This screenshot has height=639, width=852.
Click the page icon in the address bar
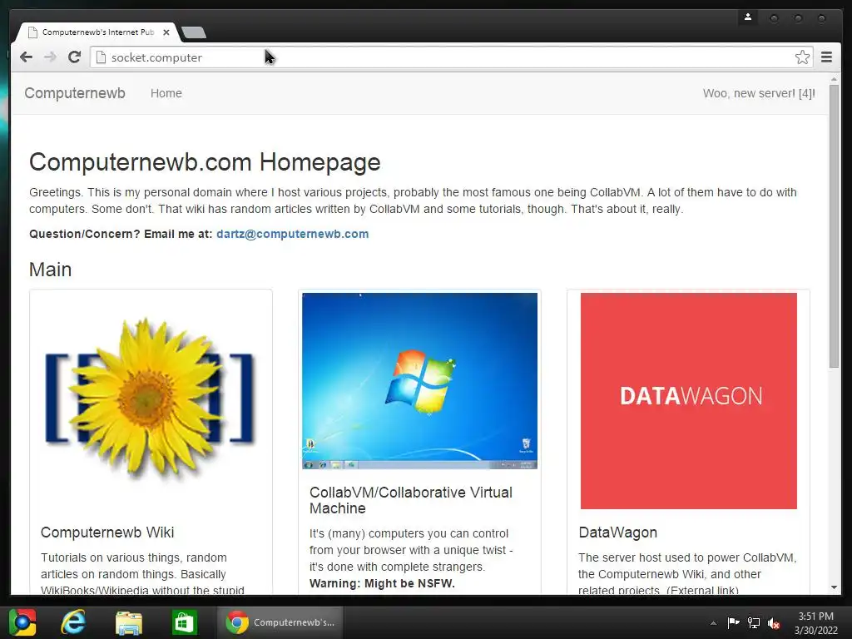click(101, 57)
